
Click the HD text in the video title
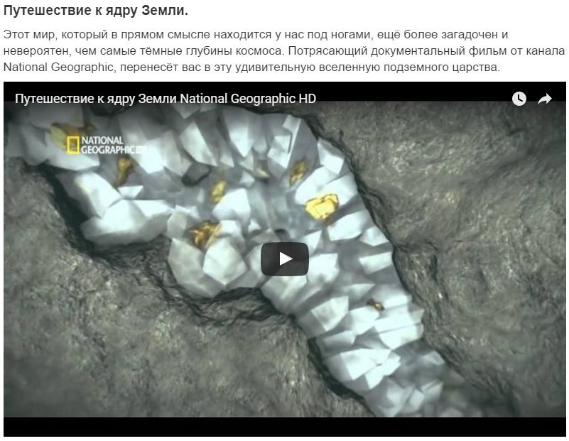[x=307, y=99]
